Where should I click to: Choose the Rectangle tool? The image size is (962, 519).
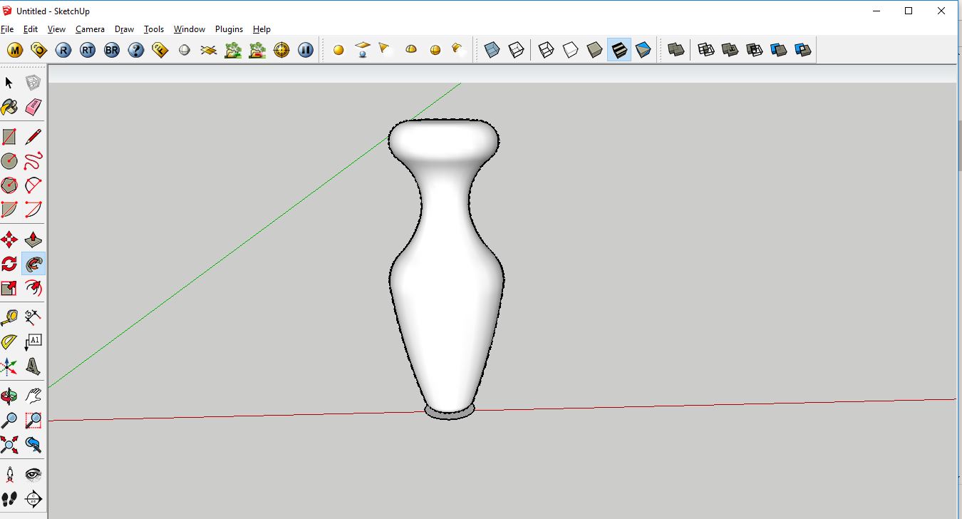coord(9,136)
